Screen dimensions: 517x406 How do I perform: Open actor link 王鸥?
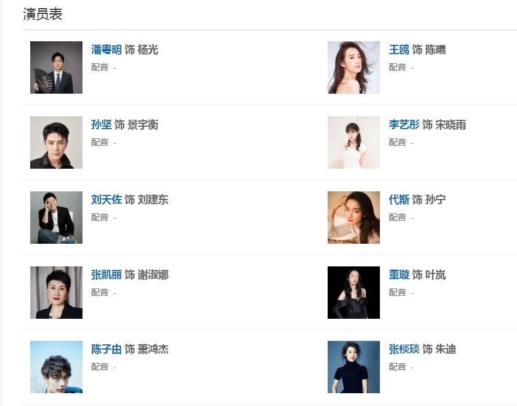(x=399, y=50)
